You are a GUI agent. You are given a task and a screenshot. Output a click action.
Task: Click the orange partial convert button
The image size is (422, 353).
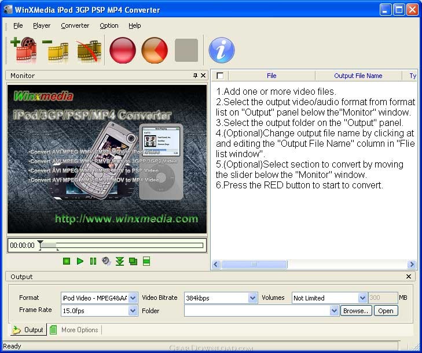pyautogui.click(x=155, y=50)
